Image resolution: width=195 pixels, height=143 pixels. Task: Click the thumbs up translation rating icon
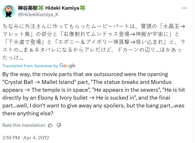[50, 125]
